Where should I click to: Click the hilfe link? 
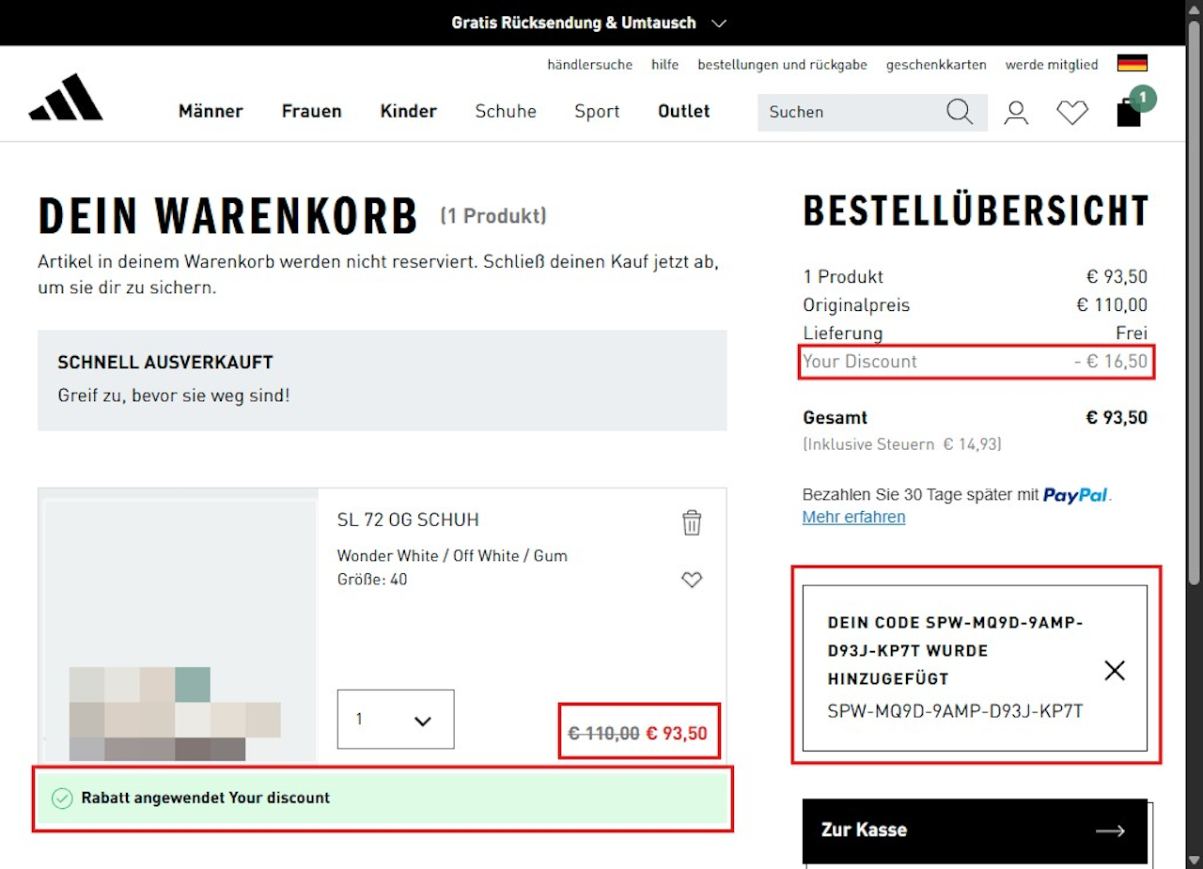[x=665, y=65]
